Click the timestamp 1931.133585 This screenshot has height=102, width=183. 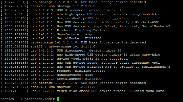15,91
